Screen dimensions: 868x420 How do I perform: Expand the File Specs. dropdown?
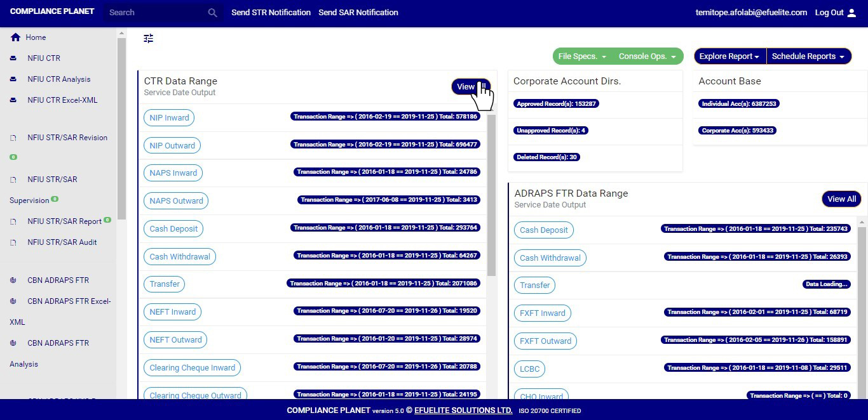click(582, 56)
